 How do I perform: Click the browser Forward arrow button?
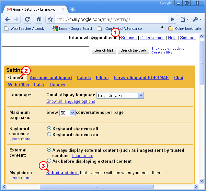click(x=16, y=19)
